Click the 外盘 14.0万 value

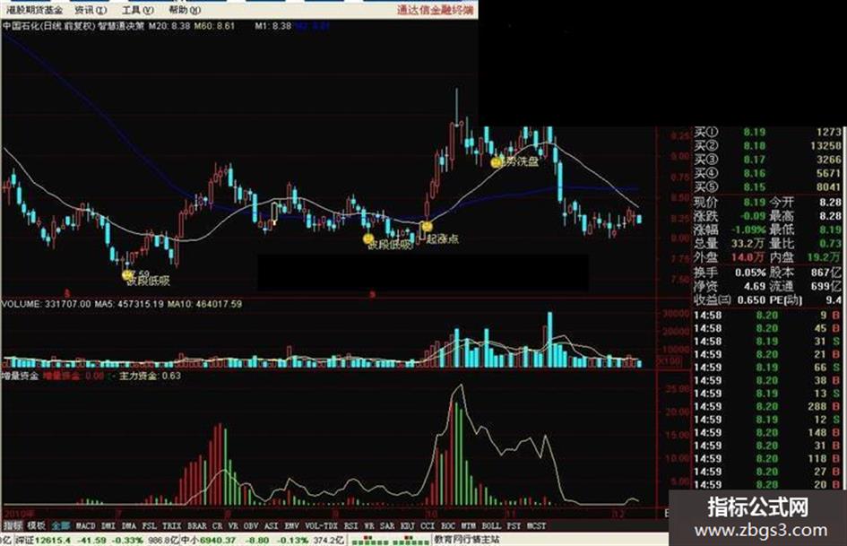click(x=748, y=257)
